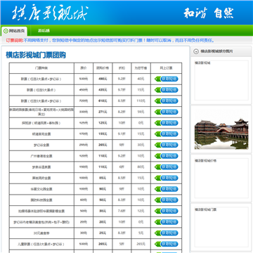
Task: Click 获取短信 button in the 125元 row
Action: coord(167,123)
